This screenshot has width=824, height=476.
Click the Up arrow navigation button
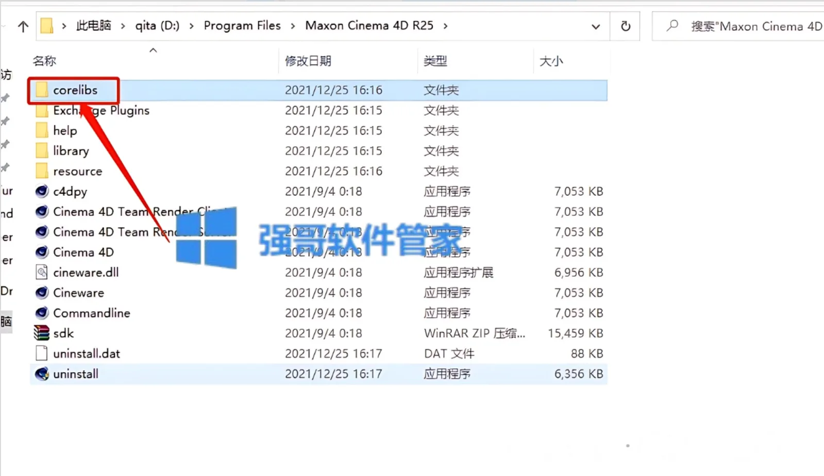(x=23, y=26)
